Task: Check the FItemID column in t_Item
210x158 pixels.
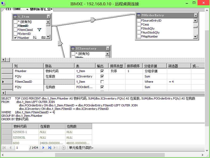Action: (x=15, y=26)
